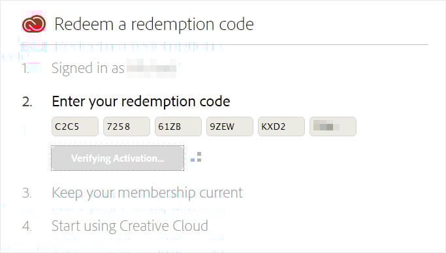
Task: Click the step number 4 label
Action: point(27,226)
